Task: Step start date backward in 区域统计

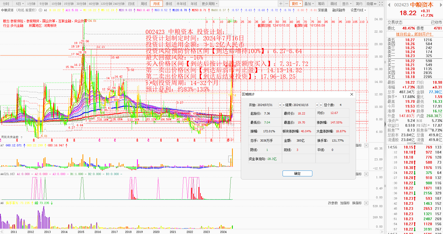Action: click(280, 105)
